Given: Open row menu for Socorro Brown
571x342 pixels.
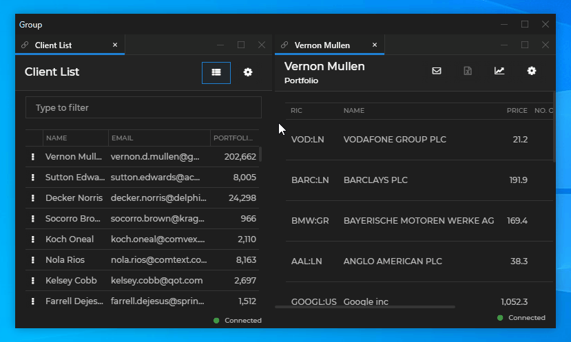Looking at the screenshot, I should coord(33,219).
